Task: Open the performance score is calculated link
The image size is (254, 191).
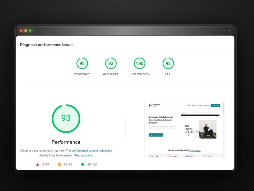Action: [x=92, y=151]
